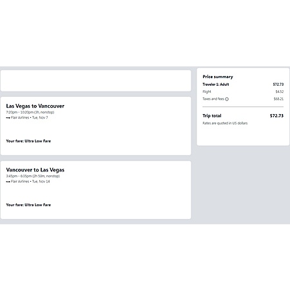
Task: Click Flair Airlines logo on Vancouver return flight
Action: [8, 182]
